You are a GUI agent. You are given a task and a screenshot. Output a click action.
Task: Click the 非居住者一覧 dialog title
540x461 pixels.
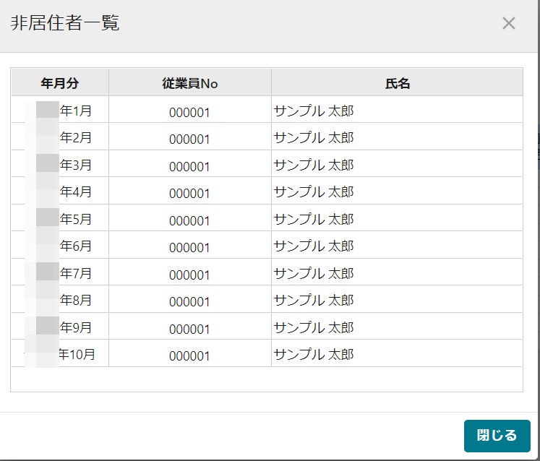[65, 23]
